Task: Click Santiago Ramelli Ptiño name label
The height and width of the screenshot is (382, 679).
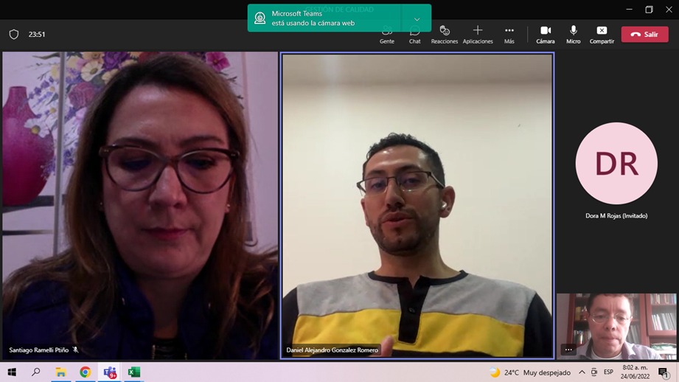Action: pyautogui.click(x=39, y=350)
